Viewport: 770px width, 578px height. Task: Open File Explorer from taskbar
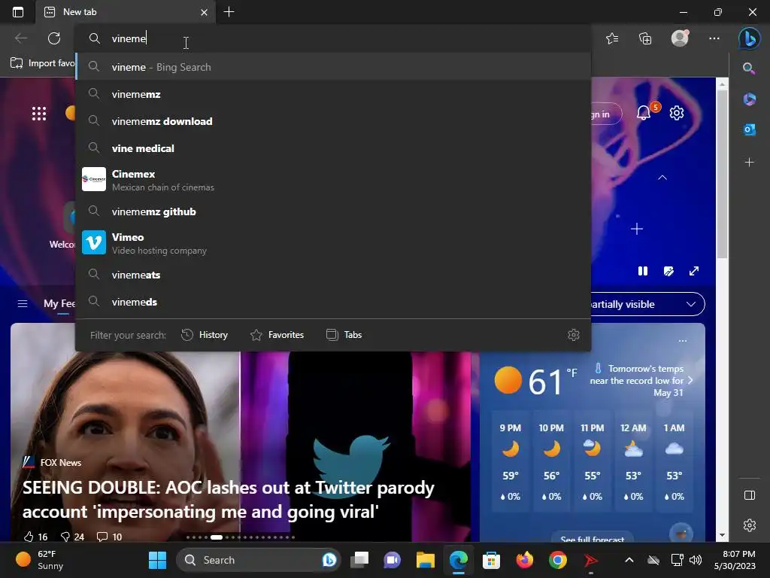click(426, 560)
